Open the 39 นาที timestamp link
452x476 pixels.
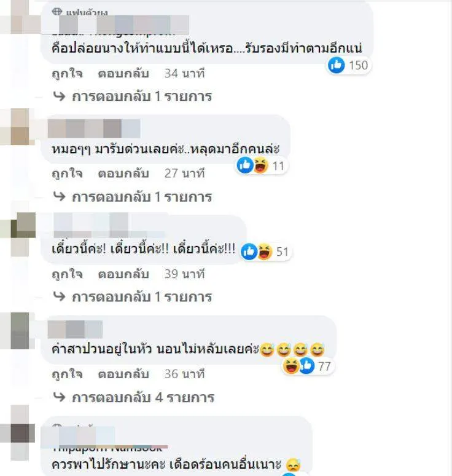pos(185,274)
